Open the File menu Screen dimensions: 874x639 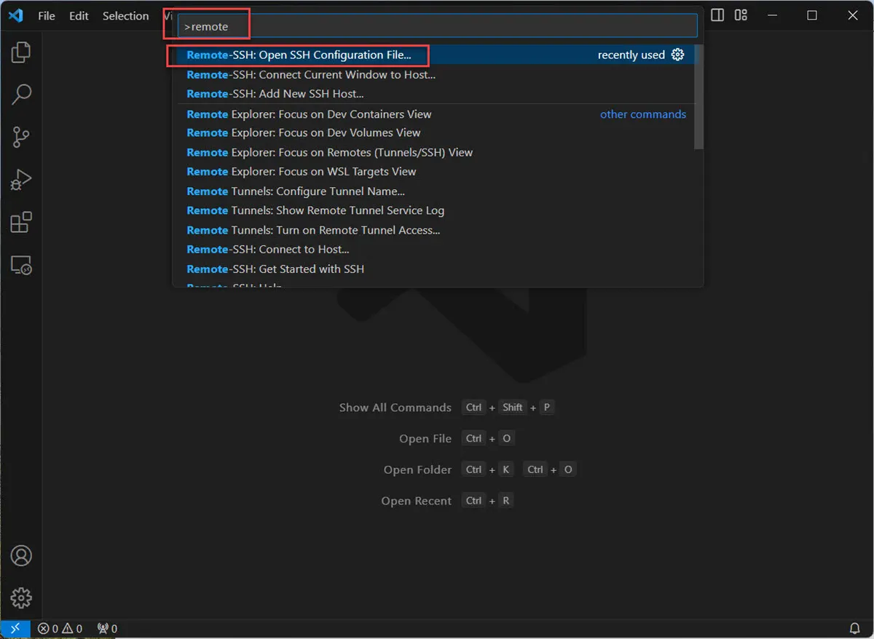click(x=46, y=15)
